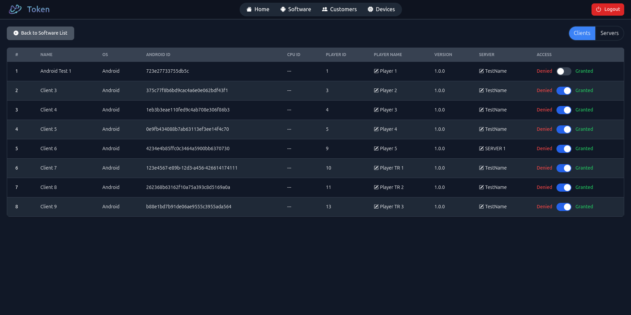Click the Token logo icon
Image resolution: width=631 pixels, height=315 pixels.
[x=15, y=9]
